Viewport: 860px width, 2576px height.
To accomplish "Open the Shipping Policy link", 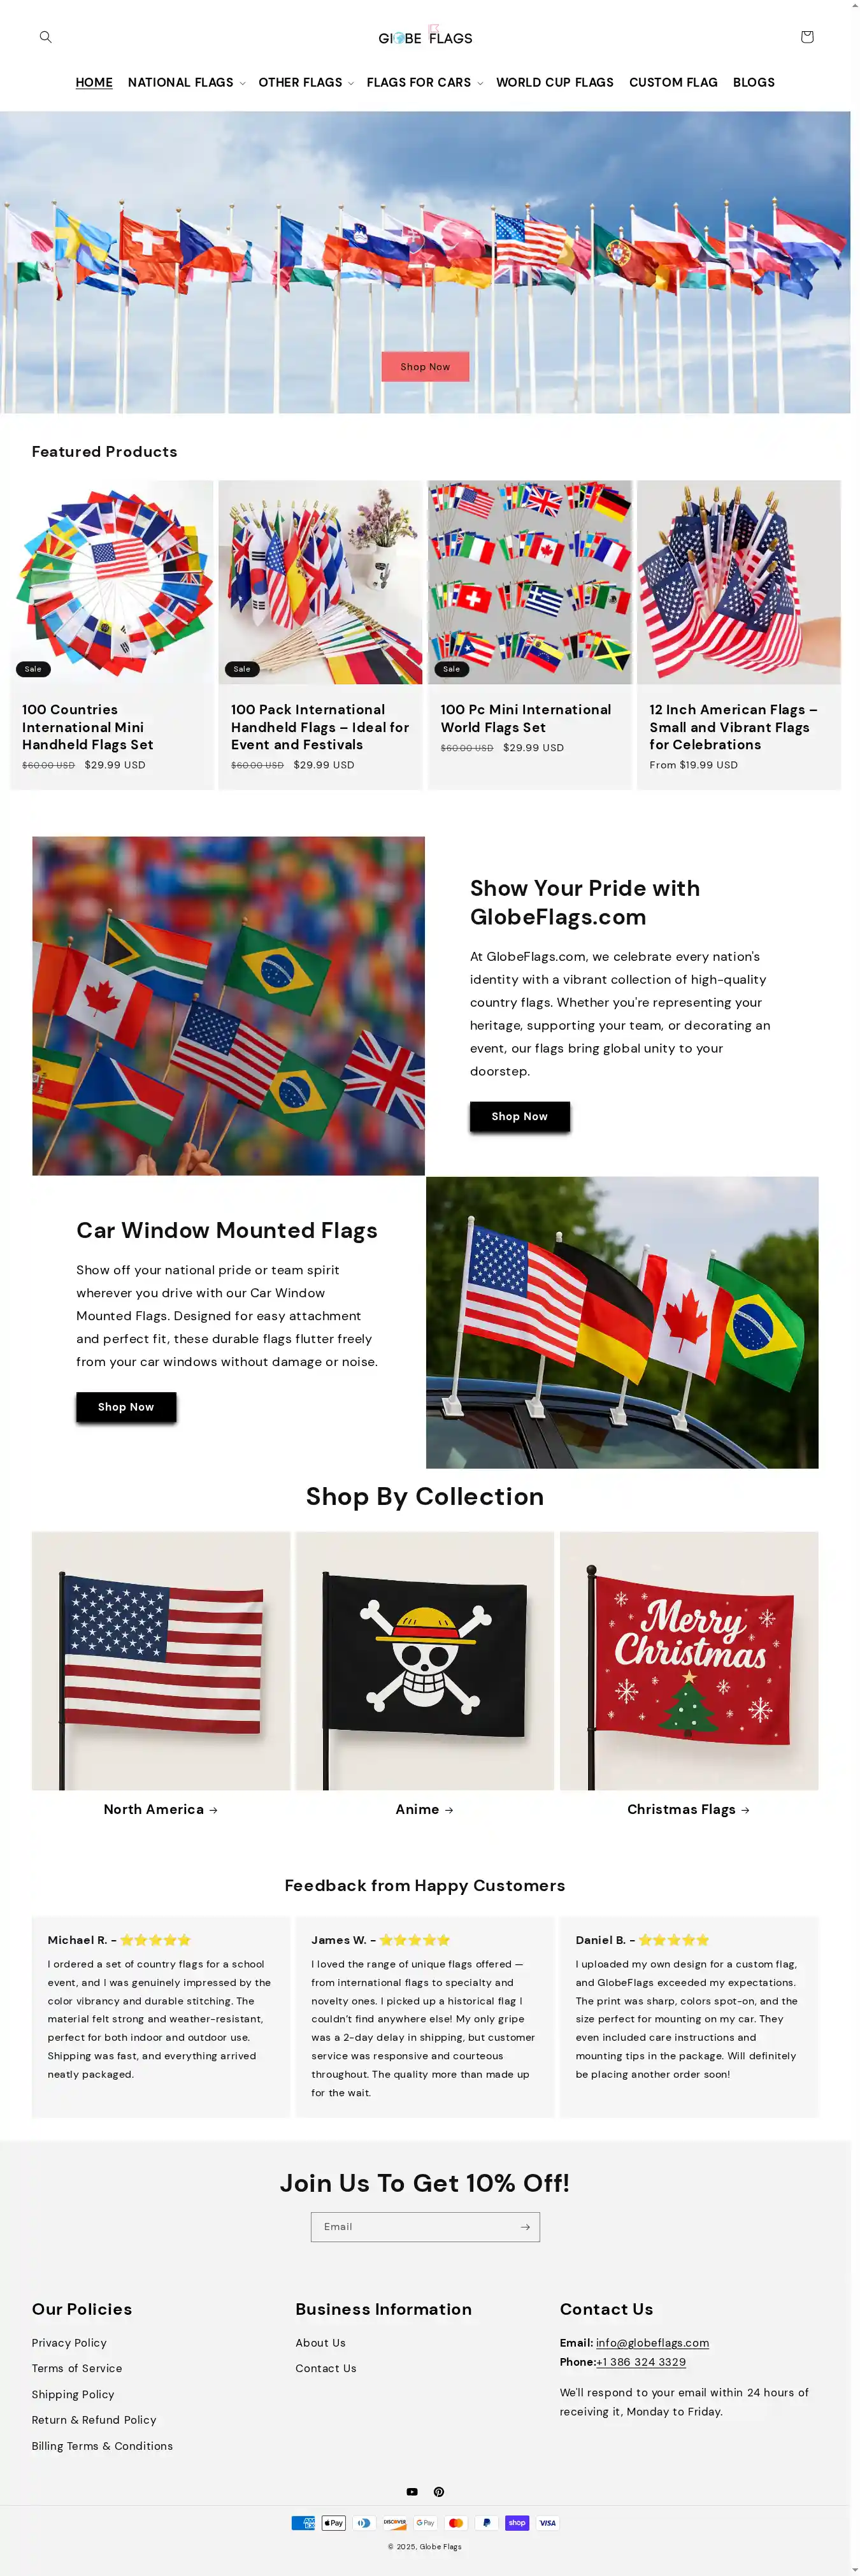I will click(73, 2394).
